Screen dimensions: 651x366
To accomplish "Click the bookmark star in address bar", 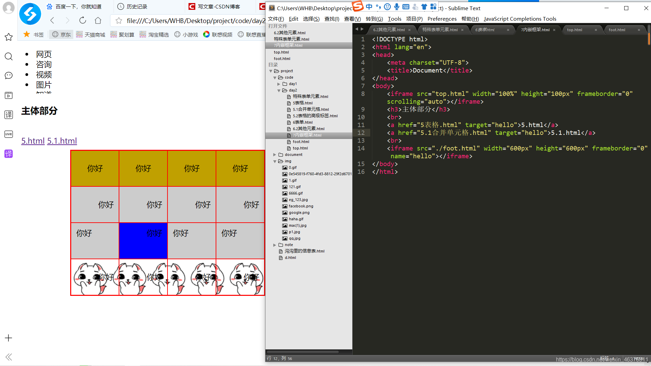I will click(119, 21).
